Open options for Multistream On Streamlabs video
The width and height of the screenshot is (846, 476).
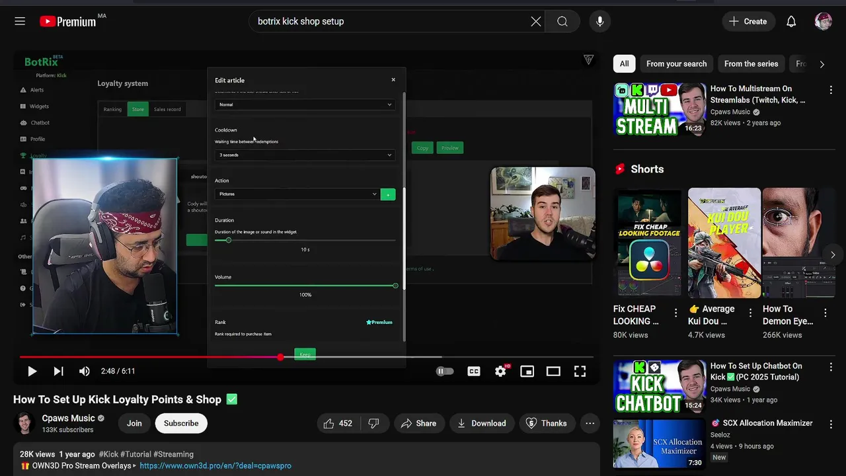831,89
